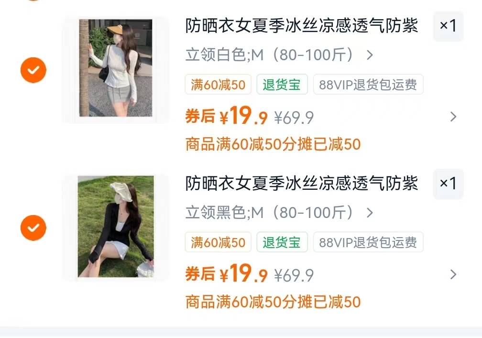Change quantity ×1 of white jacket

tap(448, 26)
